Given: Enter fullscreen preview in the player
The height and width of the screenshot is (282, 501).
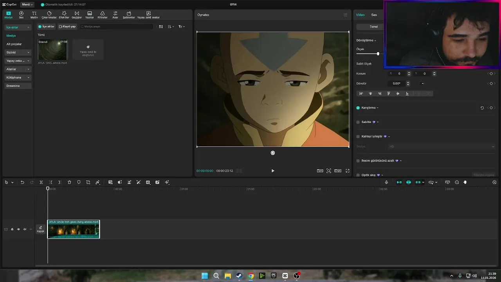Looking at the screenshot, I should [x=347, y=171].
